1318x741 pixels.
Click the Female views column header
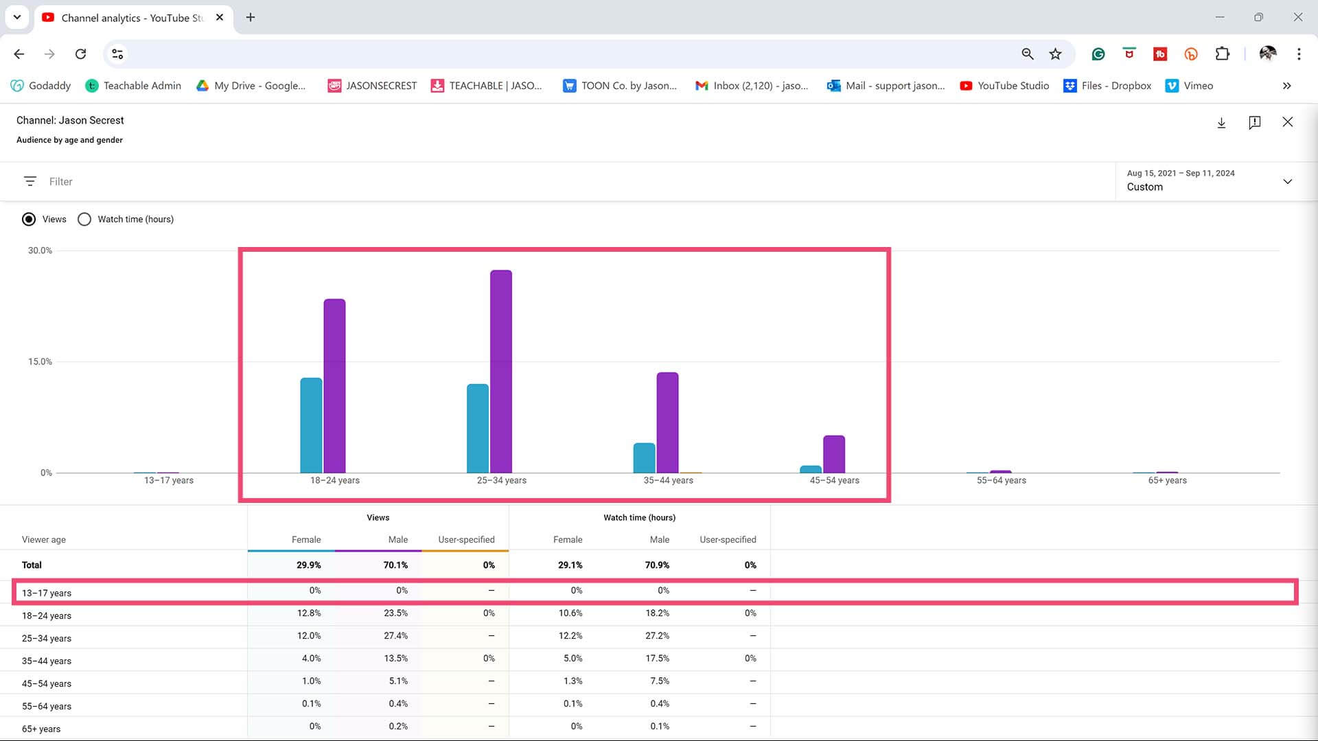click(x=306, y=540)
